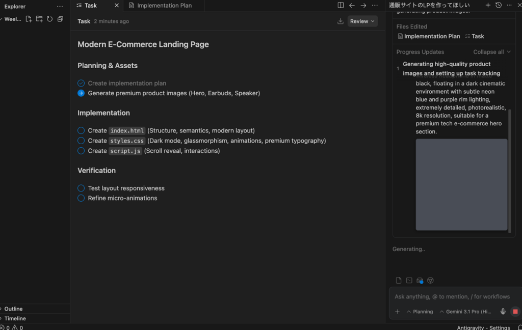
Task: Refresh the Explorer file tree
Action: coord(49,19)
